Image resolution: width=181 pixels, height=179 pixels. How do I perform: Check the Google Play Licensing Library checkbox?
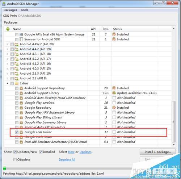pos(17,122)
